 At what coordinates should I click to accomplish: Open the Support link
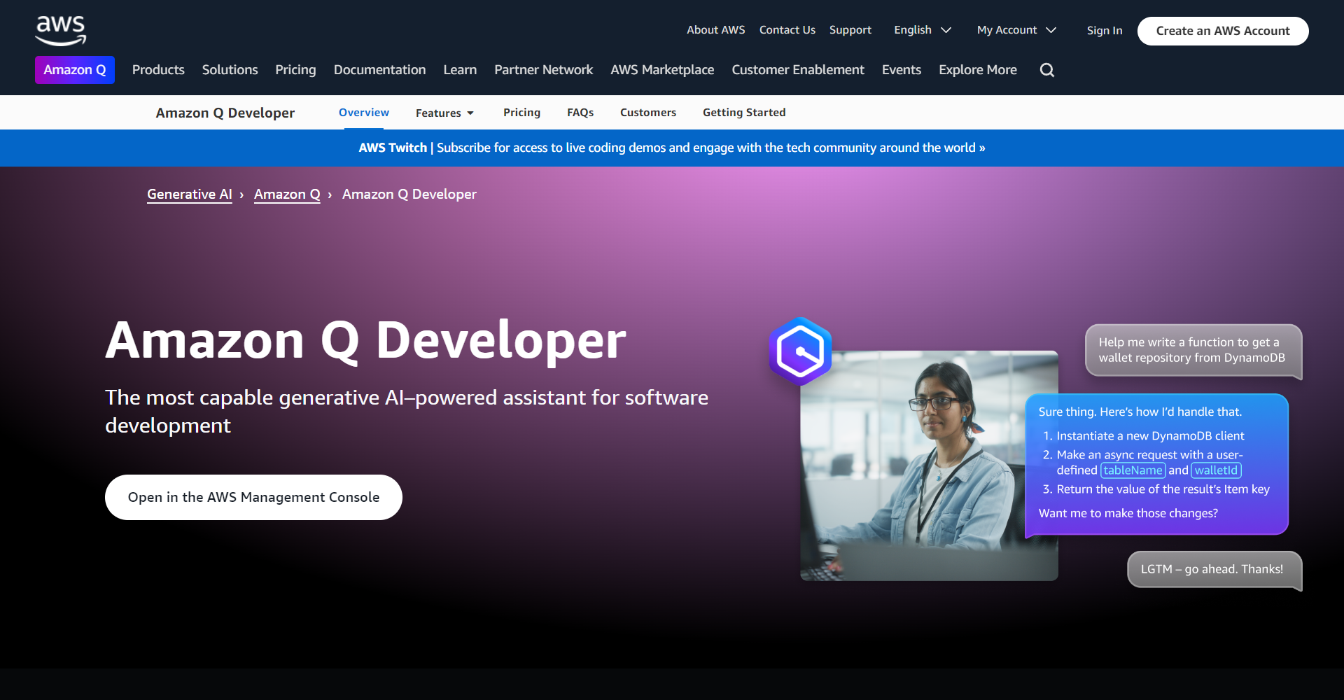(850, 30)
